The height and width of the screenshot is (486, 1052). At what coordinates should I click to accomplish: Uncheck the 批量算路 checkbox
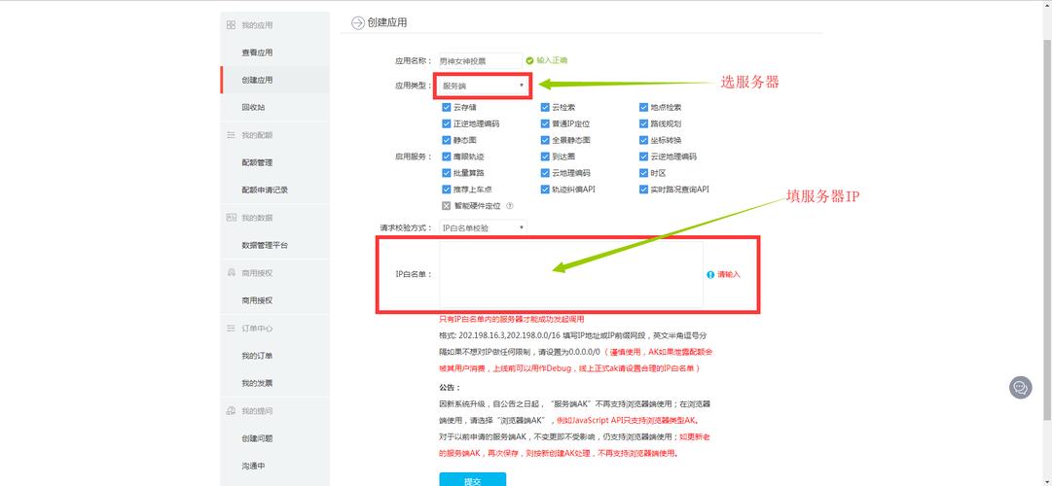tap(446, 173)
